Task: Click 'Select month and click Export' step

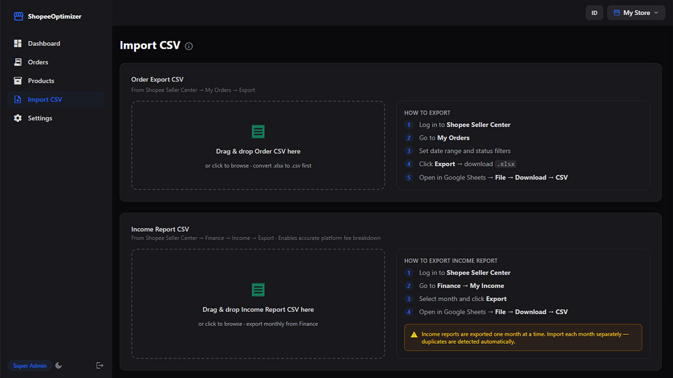Action: [463, 298]
